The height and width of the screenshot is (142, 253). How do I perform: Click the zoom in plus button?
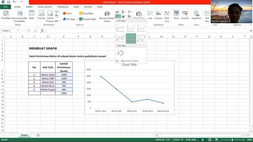[243, 140]
